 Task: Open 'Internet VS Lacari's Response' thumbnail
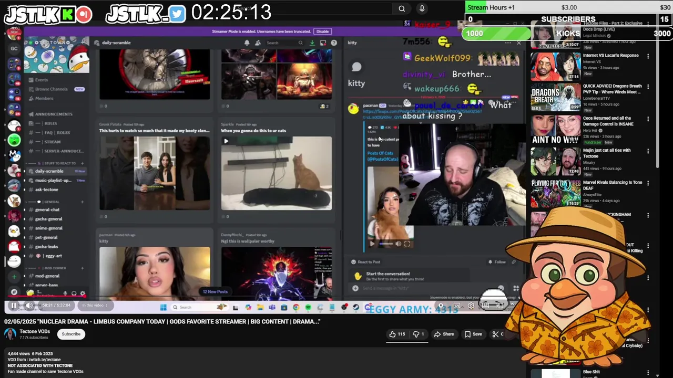pos(555,66)
